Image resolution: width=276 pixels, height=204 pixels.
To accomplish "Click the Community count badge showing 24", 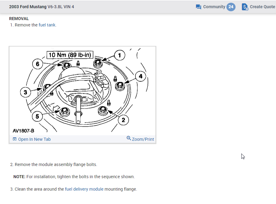I will (231, 7).
